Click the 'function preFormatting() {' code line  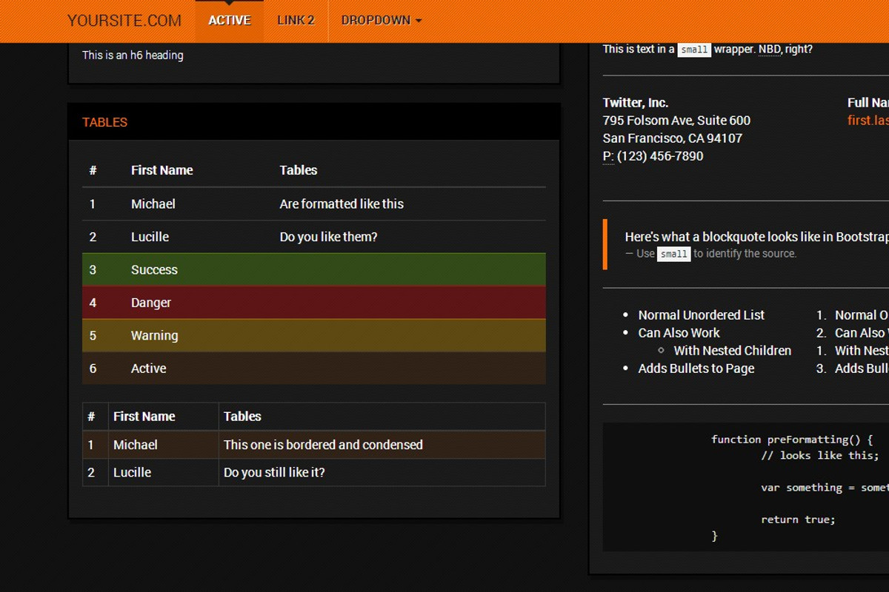click(792, 440)
